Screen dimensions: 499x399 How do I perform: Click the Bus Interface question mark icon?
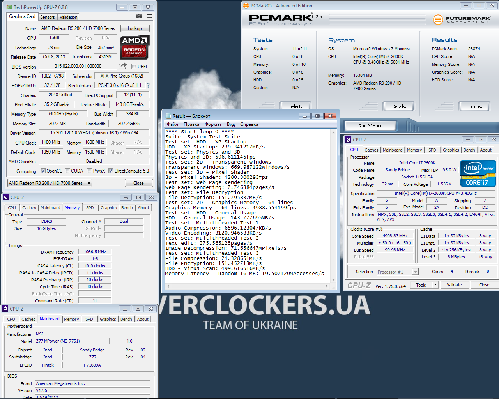pyautogui.click(x=148, y=85)
